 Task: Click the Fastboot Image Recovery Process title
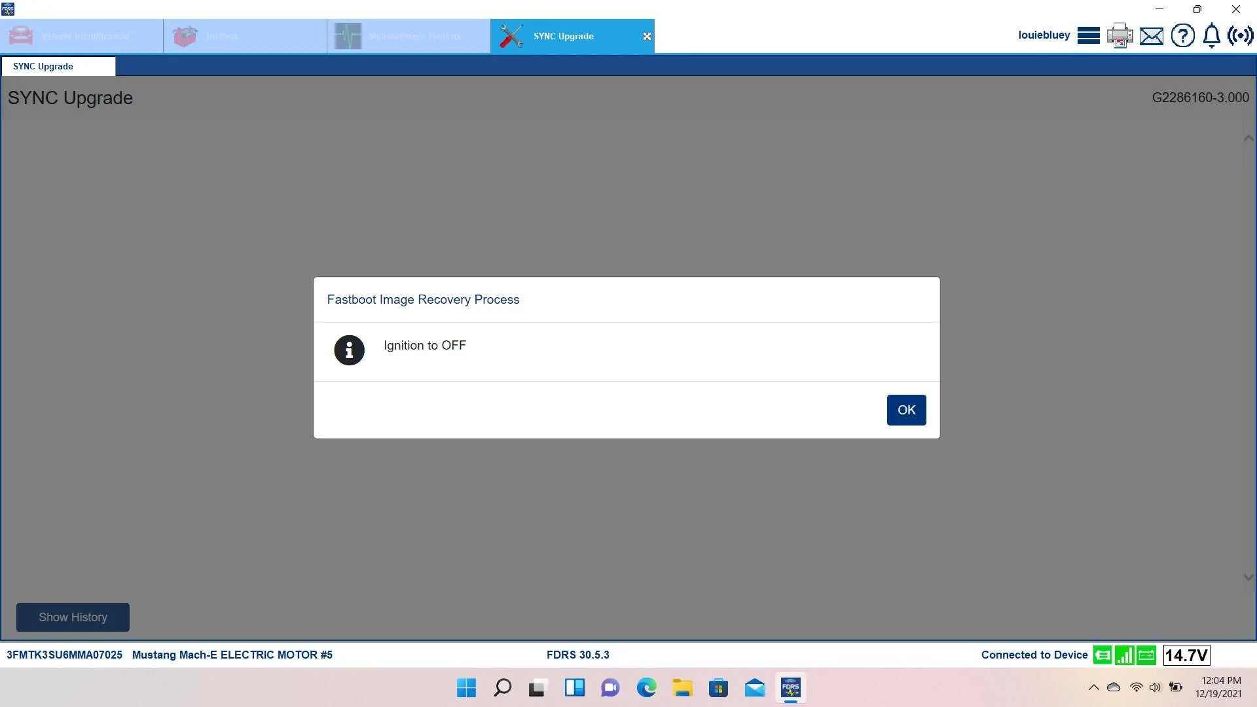pyautogui.click(x=423, y=300)
